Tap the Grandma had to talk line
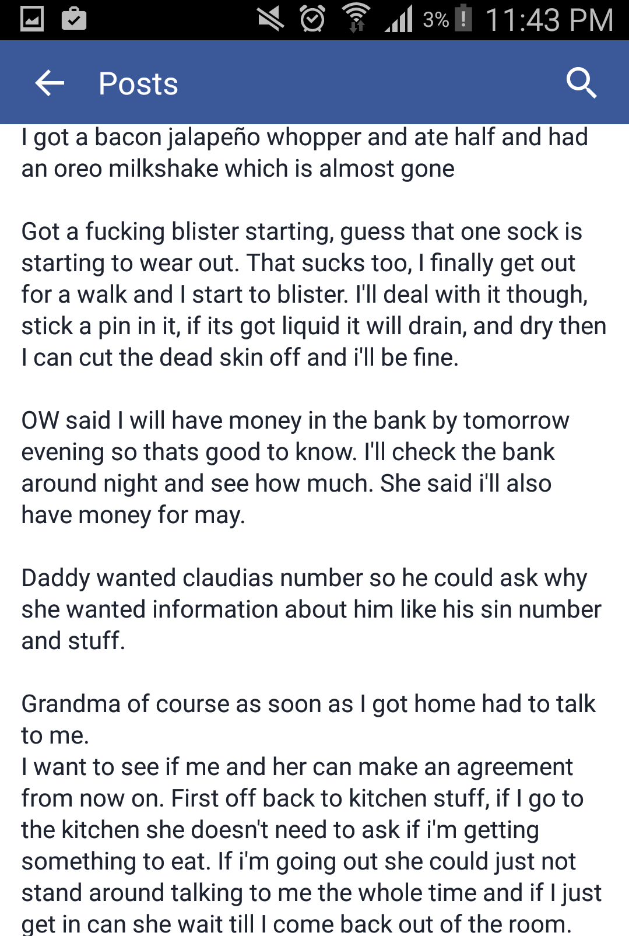The height and width of the screenshot is (936, 629). click(308, 720)
